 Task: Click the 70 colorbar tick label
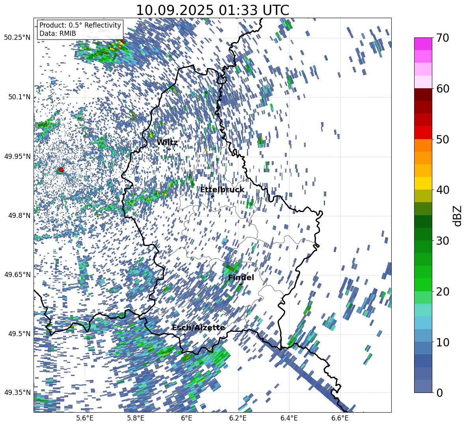pos(443,38)
